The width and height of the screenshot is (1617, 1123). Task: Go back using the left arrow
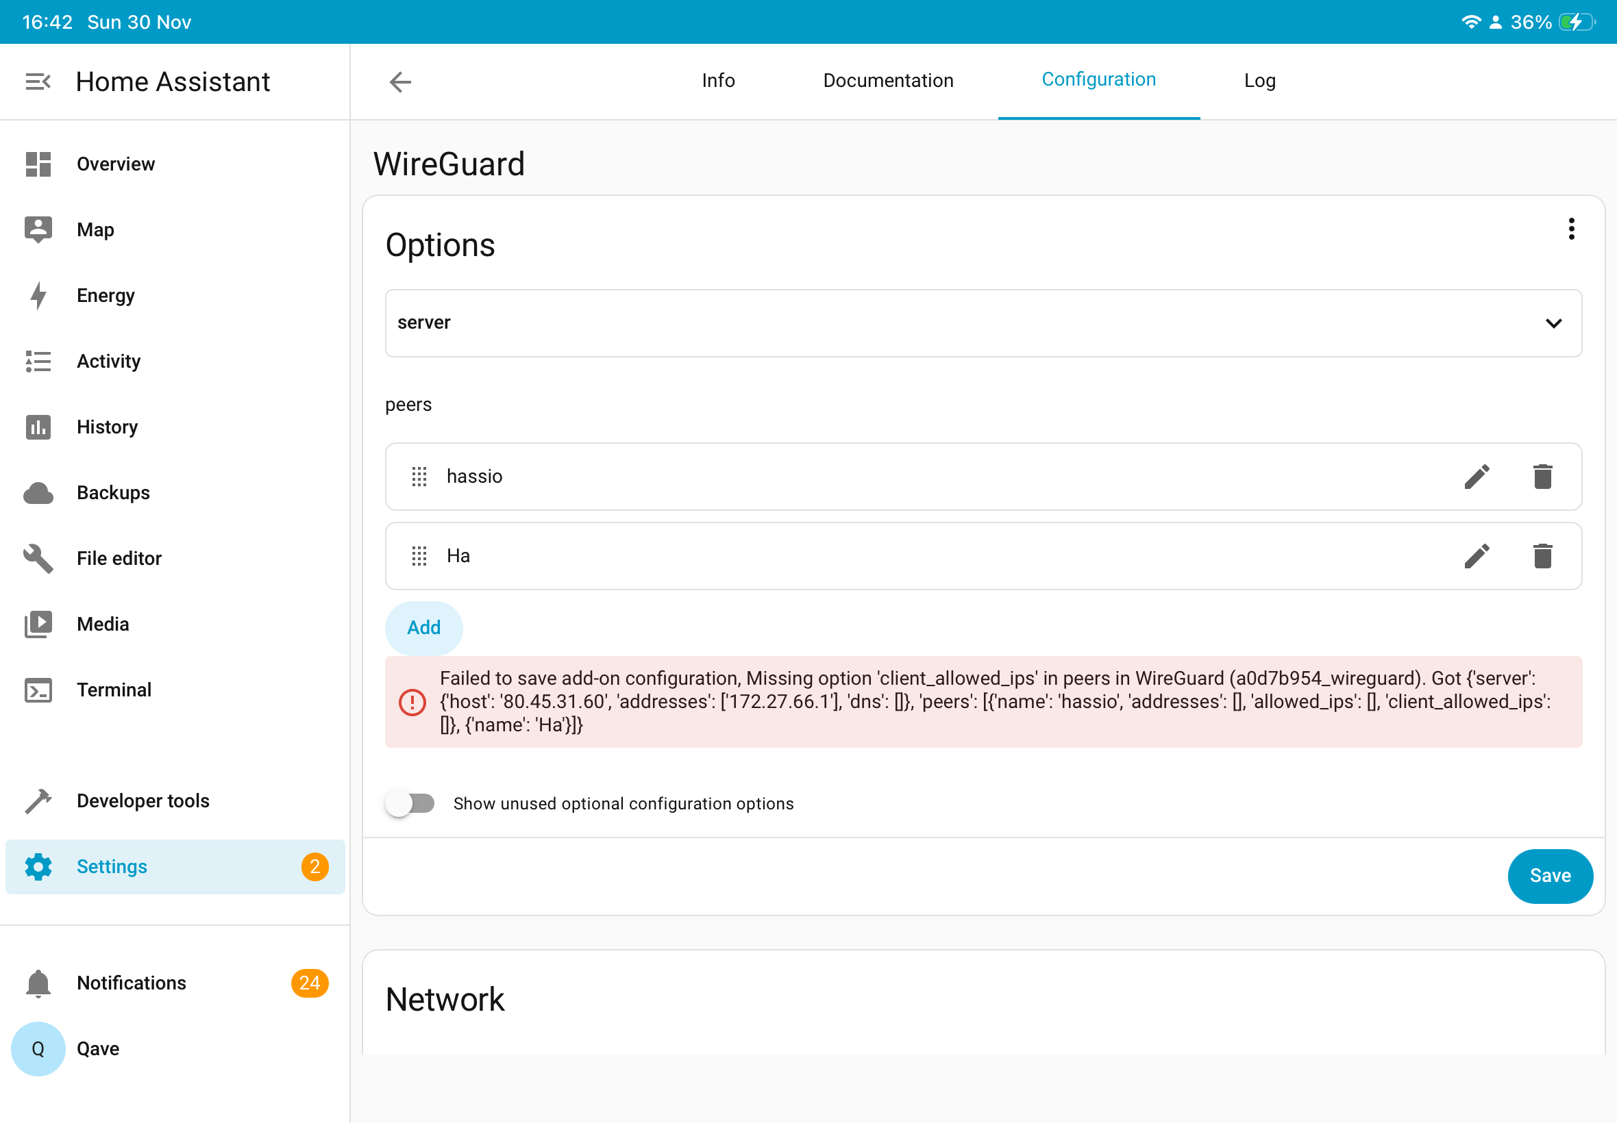[400, 81]
